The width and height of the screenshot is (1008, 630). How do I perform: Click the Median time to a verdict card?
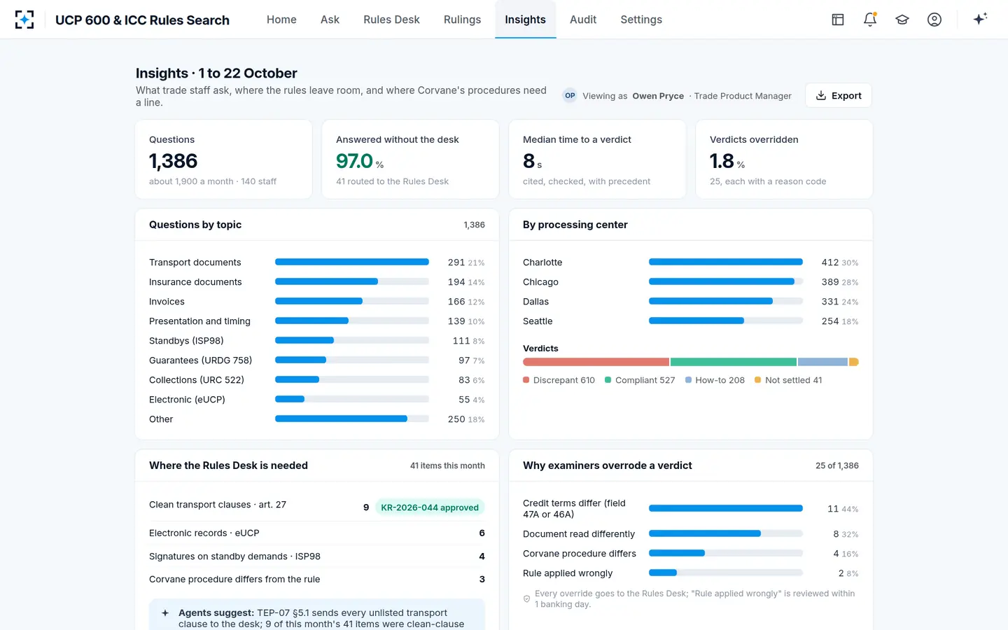click(597, 160)
